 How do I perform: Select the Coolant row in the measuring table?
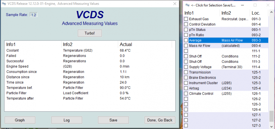click(90, 50)
